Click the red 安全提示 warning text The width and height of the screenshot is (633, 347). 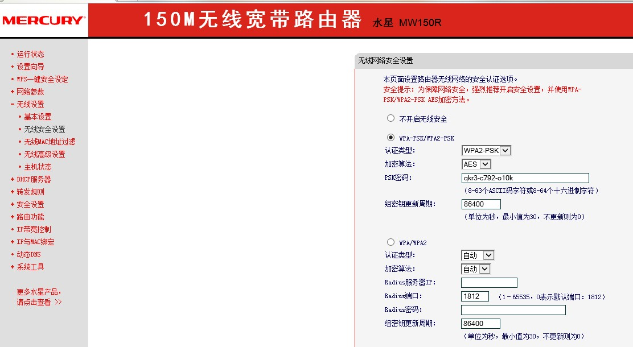tap(482, 94)
